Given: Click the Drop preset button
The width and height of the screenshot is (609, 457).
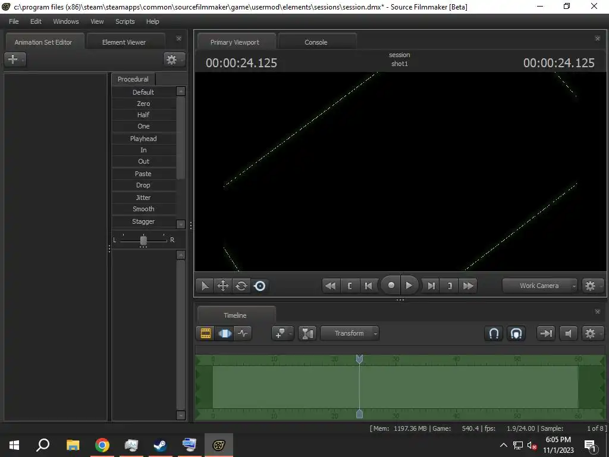Looking at the screenshot, I should [x=143, y=185].
